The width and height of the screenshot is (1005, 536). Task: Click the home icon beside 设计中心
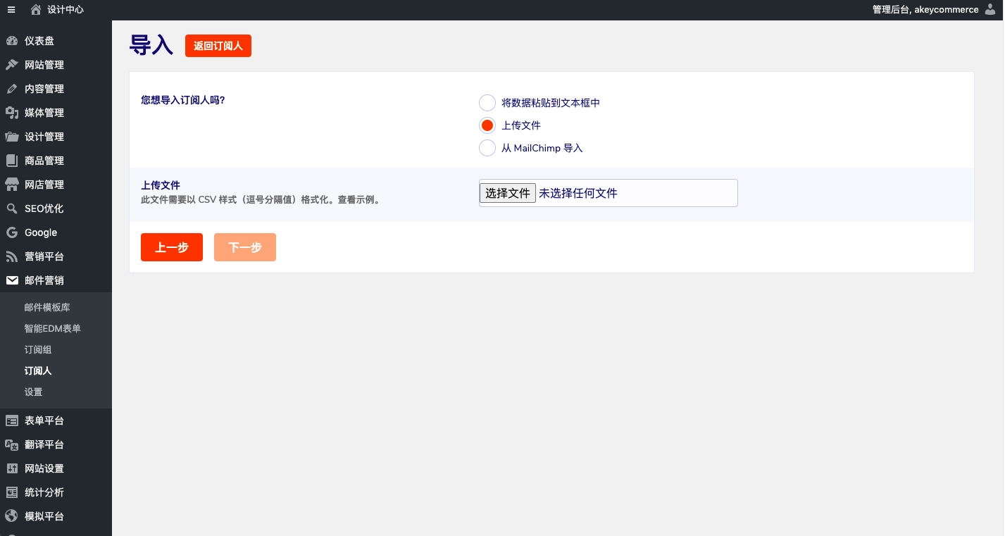pos(36,10)
